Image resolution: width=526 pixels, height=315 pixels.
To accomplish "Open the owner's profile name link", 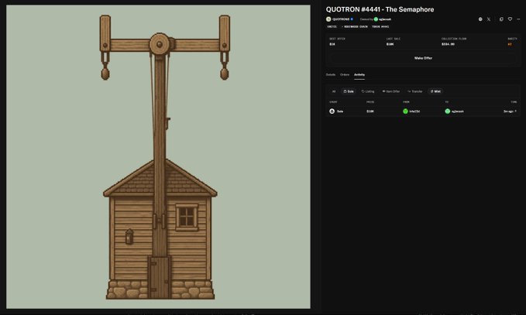I will pyautogui.click(x=385, y=19).
